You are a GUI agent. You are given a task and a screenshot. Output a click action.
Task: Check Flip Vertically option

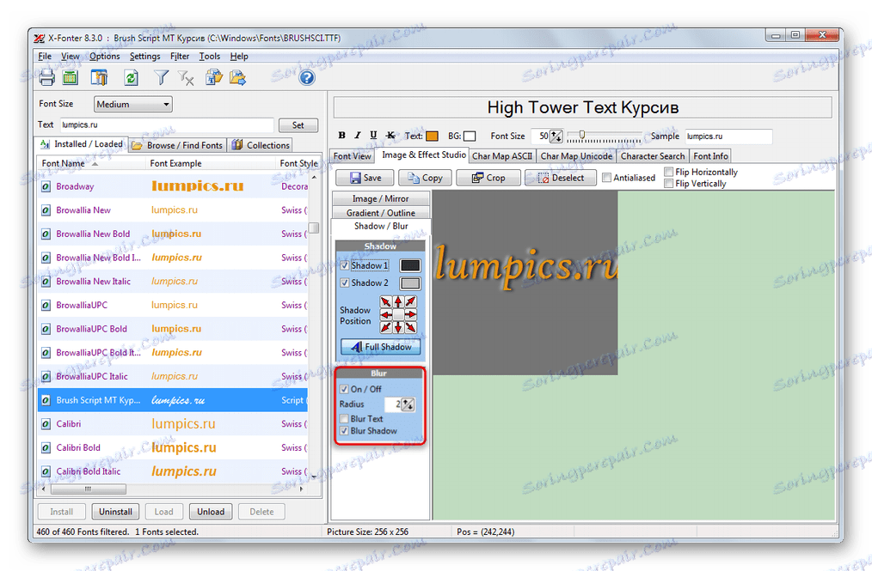pos(669,184)
